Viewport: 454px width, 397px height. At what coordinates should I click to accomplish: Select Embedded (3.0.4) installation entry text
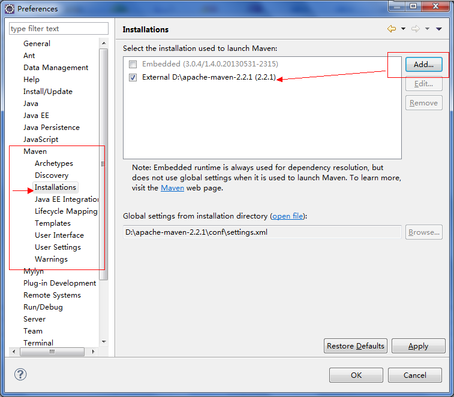210,64
